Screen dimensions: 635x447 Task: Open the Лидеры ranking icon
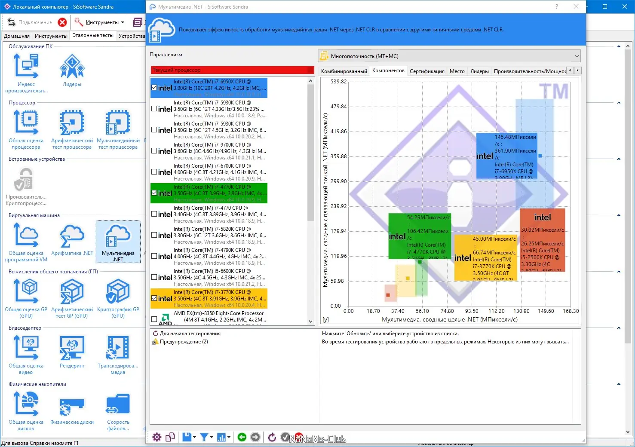click(x=72, y=70)
